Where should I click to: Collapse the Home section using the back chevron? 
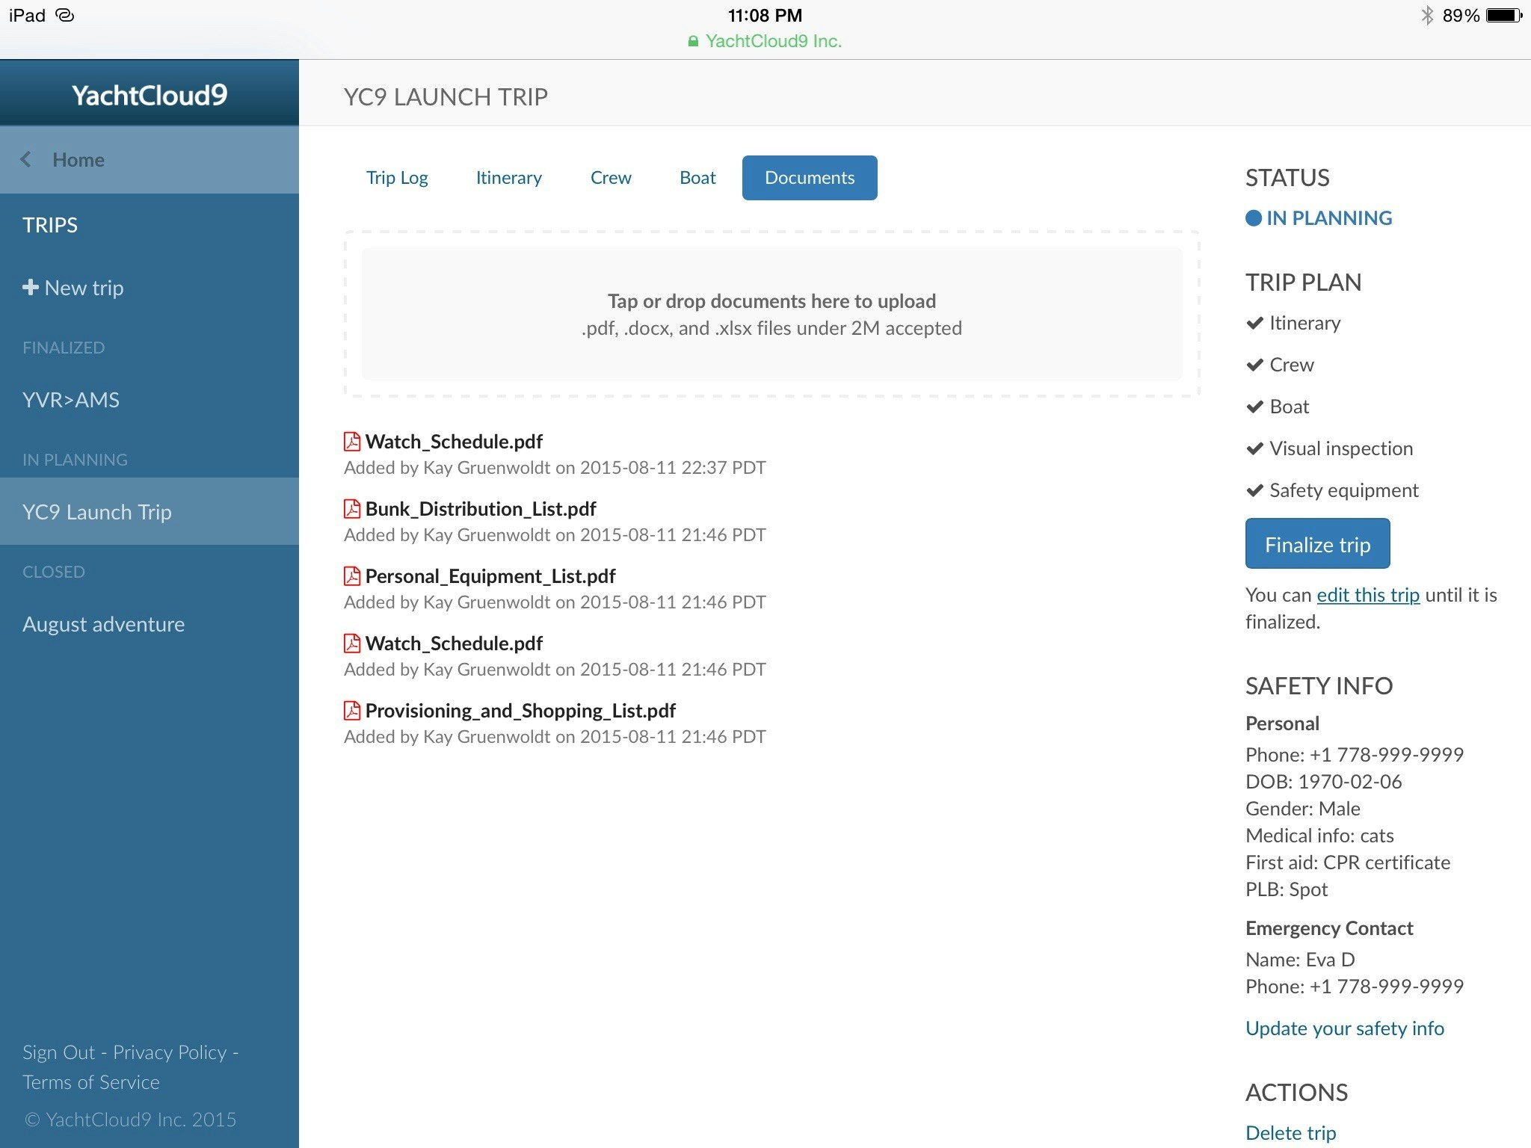(26, 159)
